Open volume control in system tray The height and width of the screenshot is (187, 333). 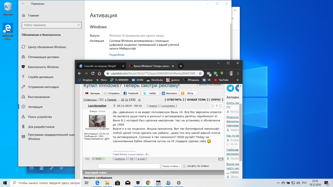[298, 183]
